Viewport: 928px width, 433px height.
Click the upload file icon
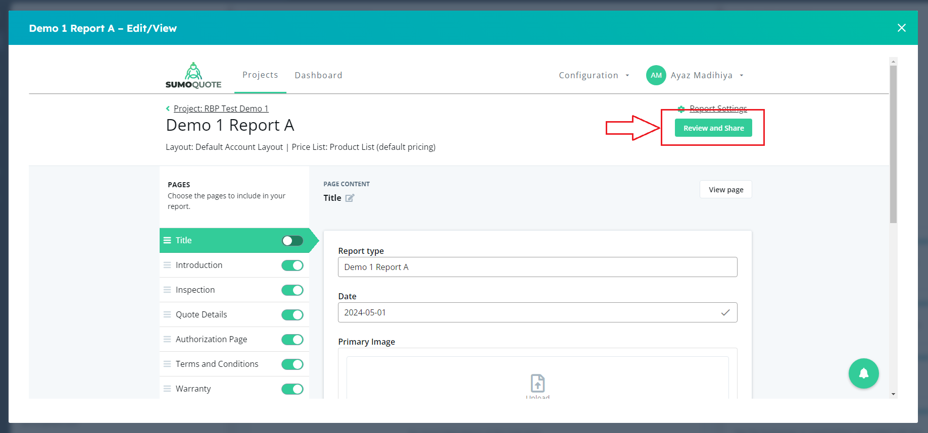(x=538, y=383)
